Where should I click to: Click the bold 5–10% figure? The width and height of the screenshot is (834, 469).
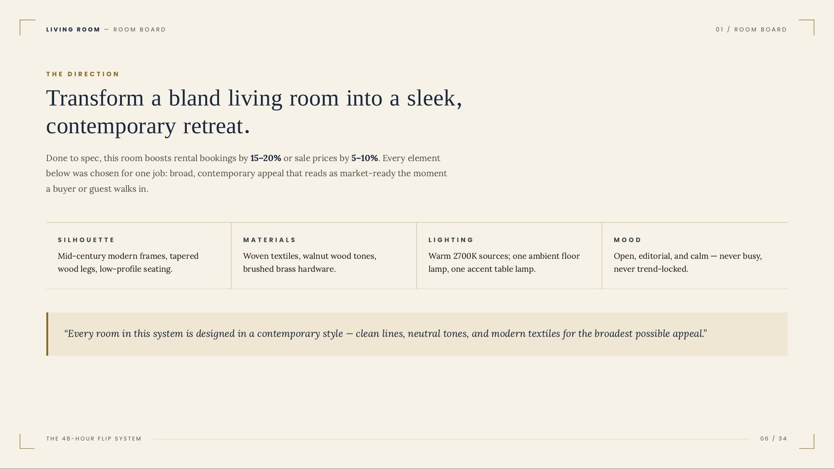(x=365, y=158)
